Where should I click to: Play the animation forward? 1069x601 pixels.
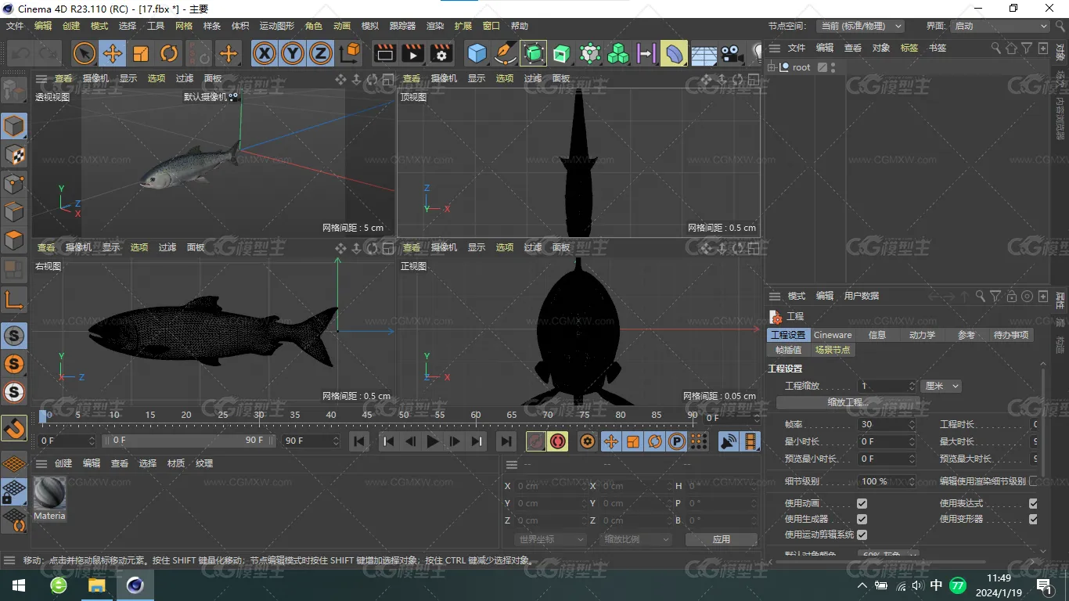coord(432,441)
